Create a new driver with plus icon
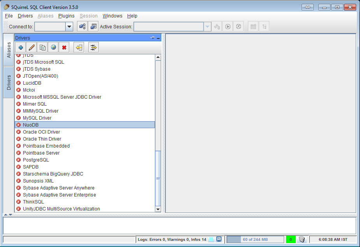Viewport: 360px width, 247px height. click(x=21, y=47)
